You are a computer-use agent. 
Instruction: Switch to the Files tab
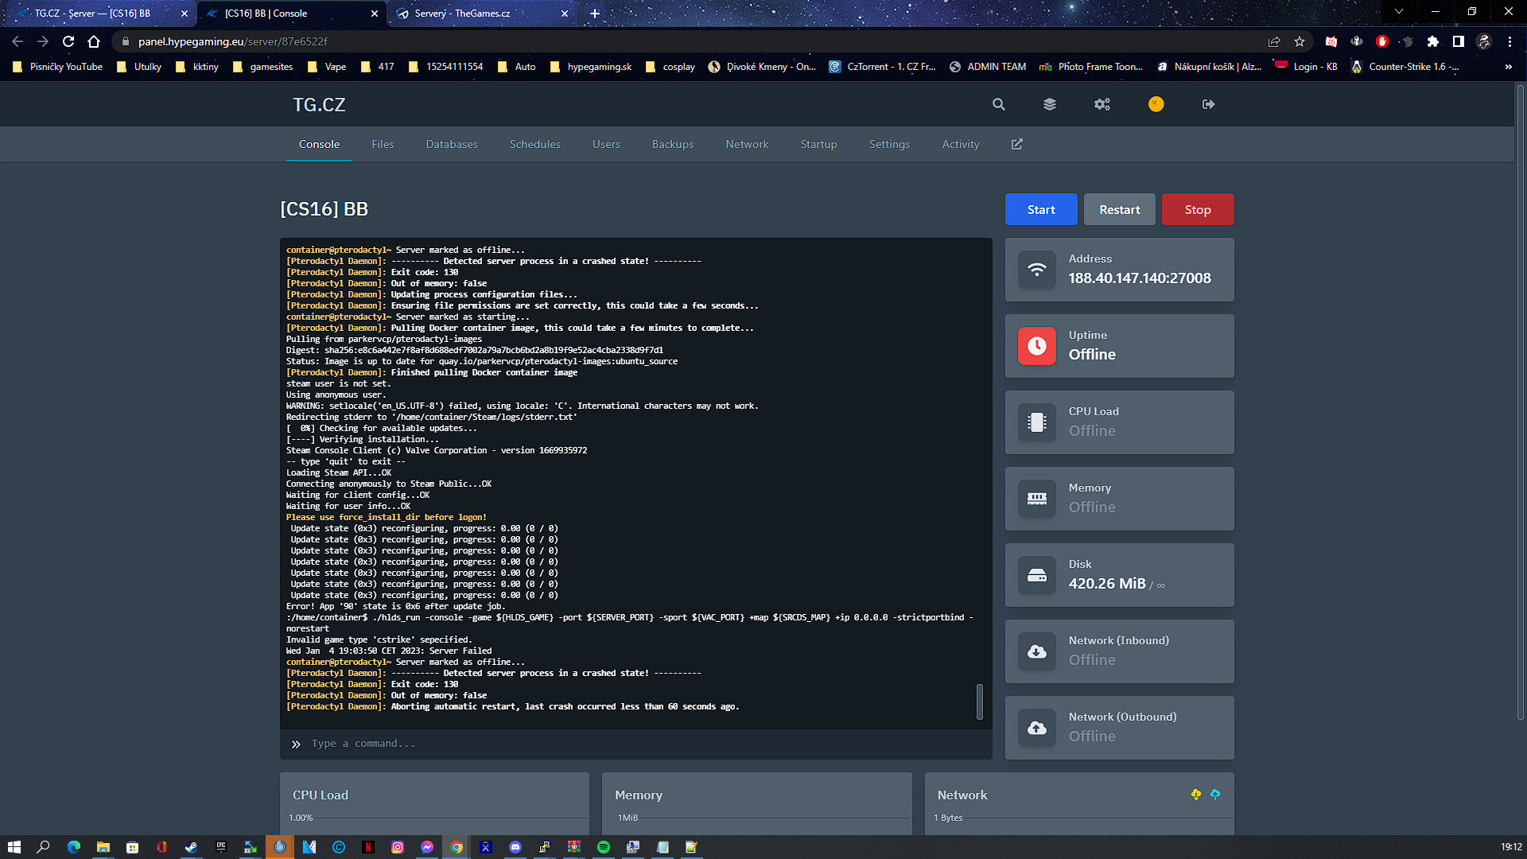383,144
